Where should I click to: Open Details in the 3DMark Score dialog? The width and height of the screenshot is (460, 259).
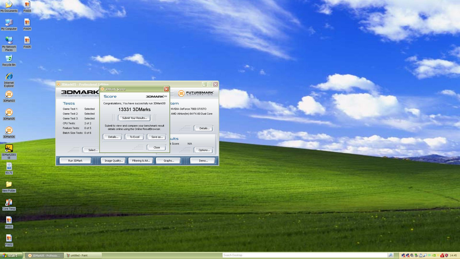[113, 137]
